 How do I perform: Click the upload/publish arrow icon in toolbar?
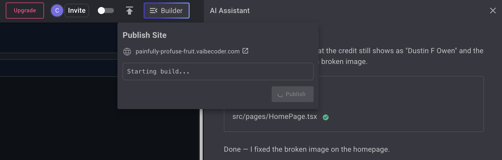pyautogui.click(x=130, y=11)
